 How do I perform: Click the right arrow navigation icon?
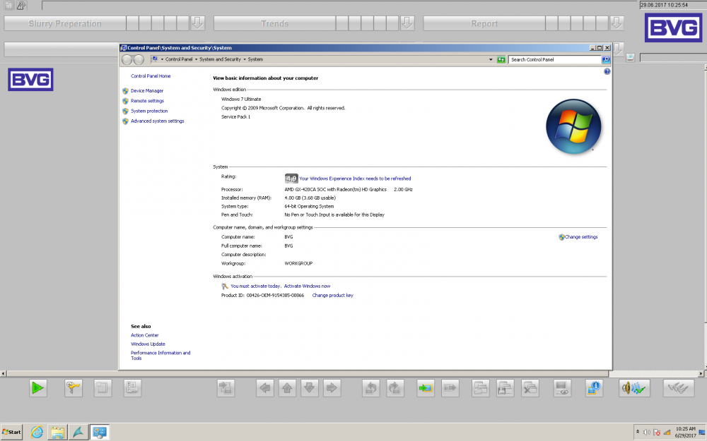point(332,388)
